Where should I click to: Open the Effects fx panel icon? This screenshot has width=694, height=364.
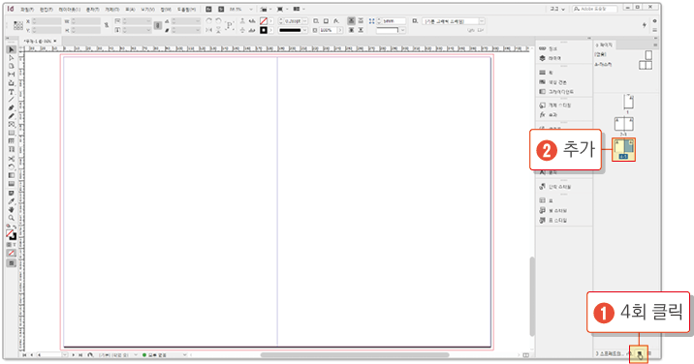point(542,115)
